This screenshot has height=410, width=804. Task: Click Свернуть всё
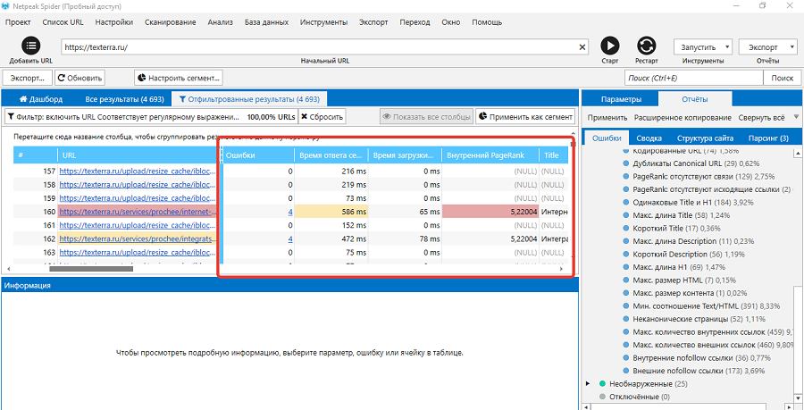pos(761,117)
